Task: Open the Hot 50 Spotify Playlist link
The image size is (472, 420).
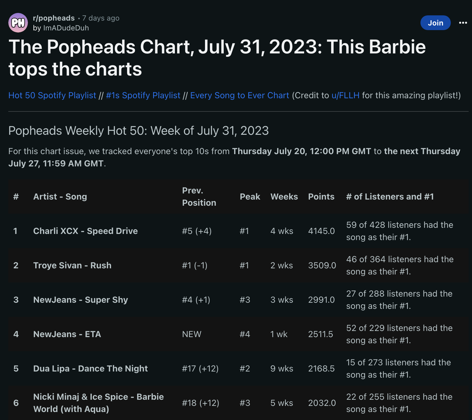Action: pyautogui.click(x=52, y=95)
